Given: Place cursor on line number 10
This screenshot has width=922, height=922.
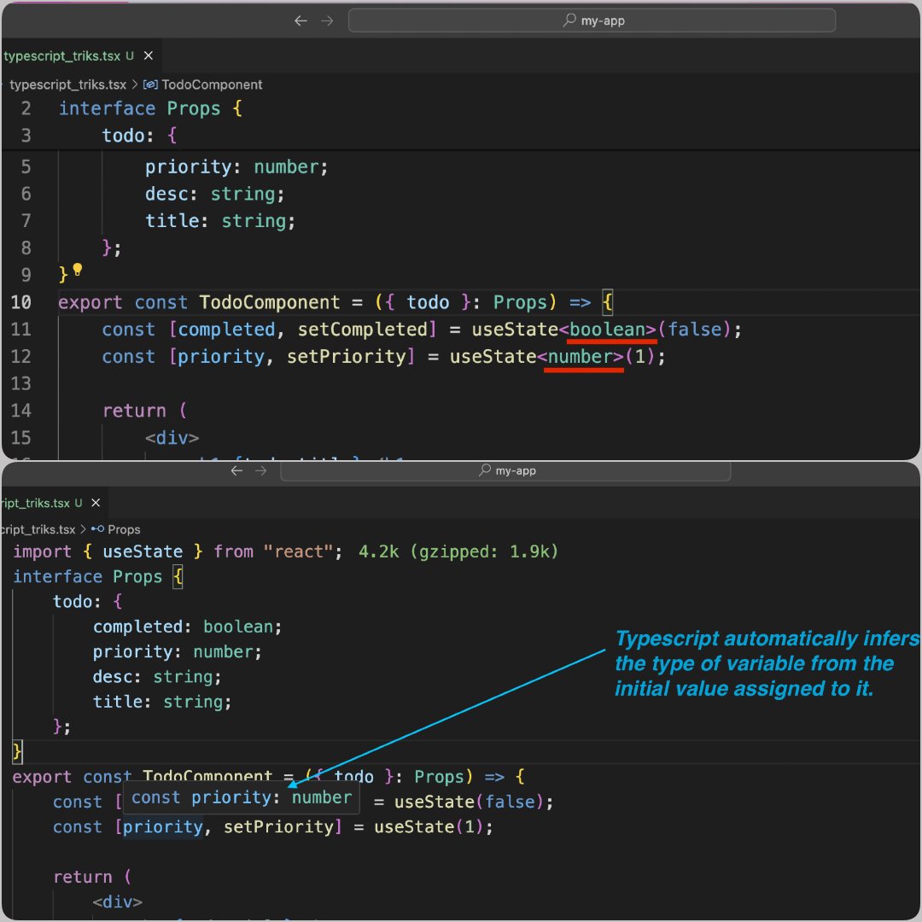Looking at the screenshot, I should [x=21, y=302].
